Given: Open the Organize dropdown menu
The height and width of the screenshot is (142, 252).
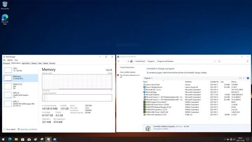Looking at the screenshot, I should [x=148, y=78].
